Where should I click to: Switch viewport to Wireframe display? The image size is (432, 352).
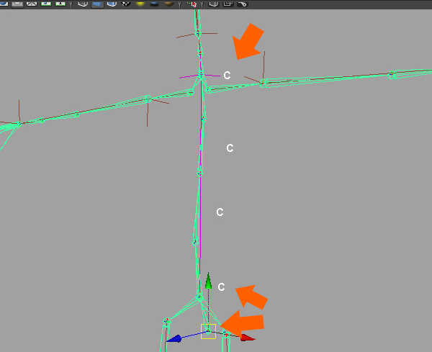coord(83,4)
